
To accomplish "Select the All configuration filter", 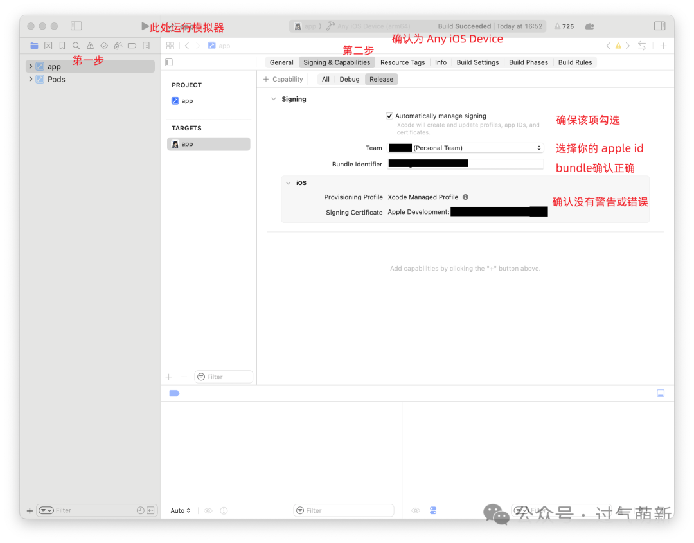I will (326, 79).
